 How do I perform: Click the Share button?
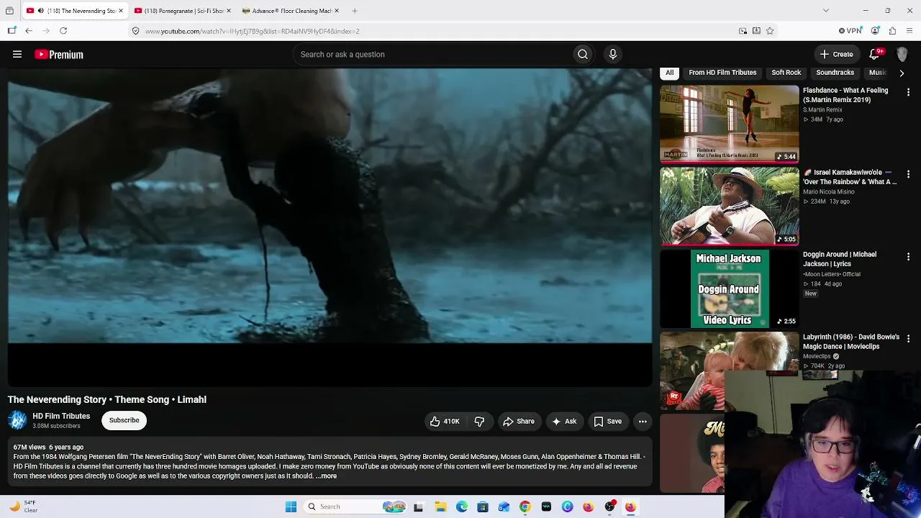pyautogui.click(x=518, y=422)
